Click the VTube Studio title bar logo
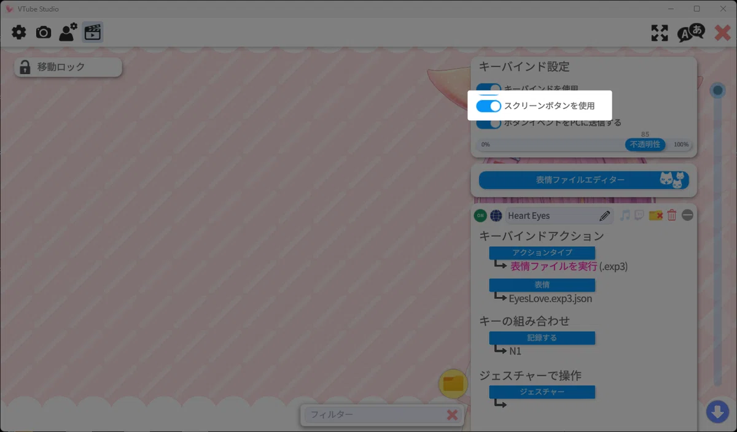The image size is (737, 432). click(x=9, y=9)
